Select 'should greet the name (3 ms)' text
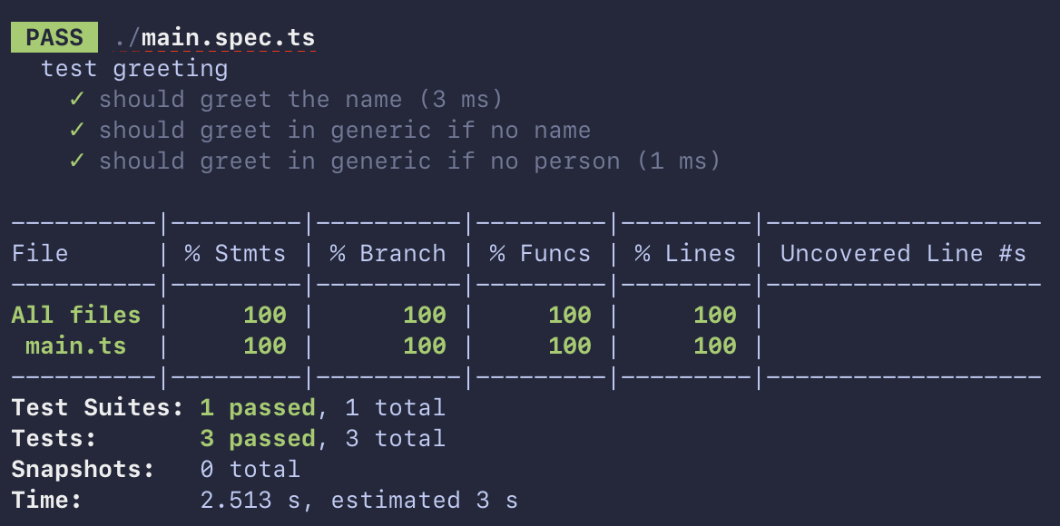 tap(300, 100)
